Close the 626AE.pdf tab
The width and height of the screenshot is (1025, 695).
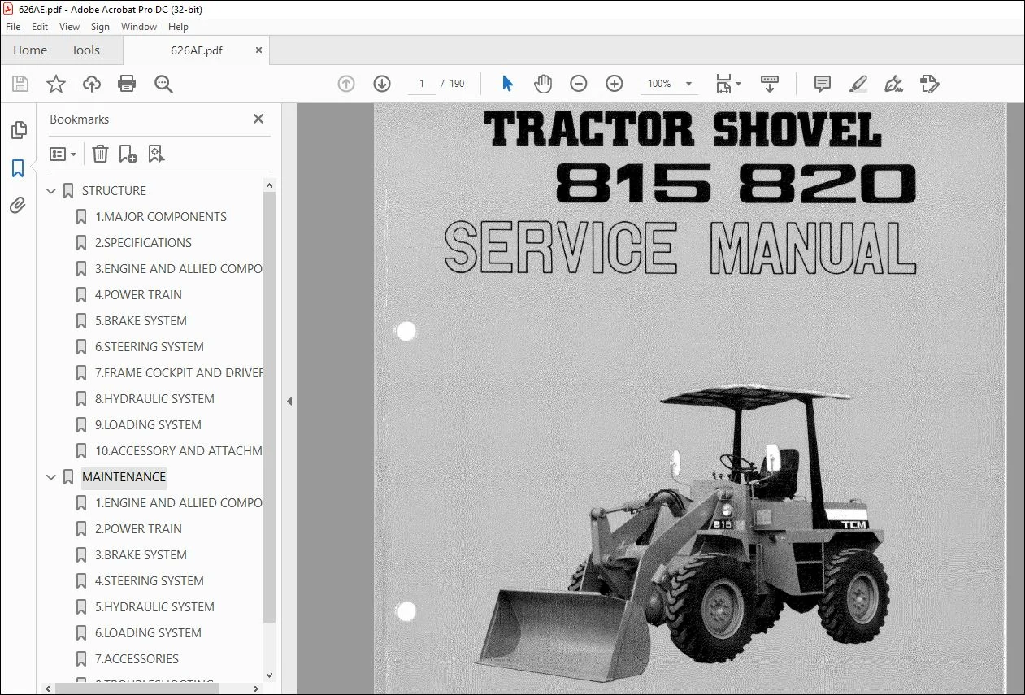point(259,50)
